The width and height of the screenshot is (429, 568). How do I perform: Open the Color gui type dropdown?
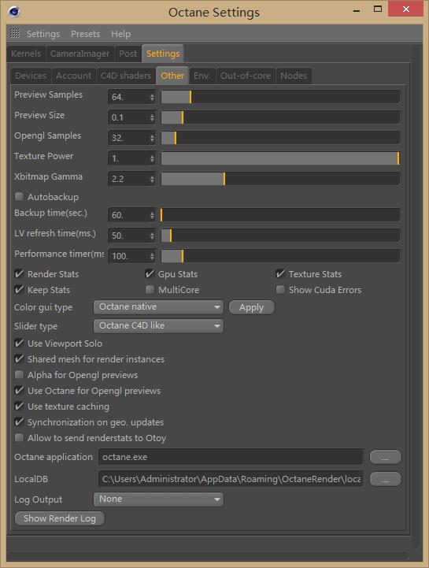coord(158,306)
